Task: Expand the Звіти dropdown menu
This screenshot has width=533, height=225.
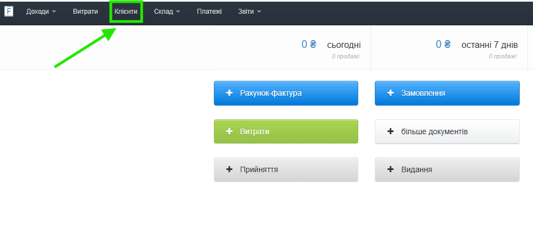Action: [250, 12]
